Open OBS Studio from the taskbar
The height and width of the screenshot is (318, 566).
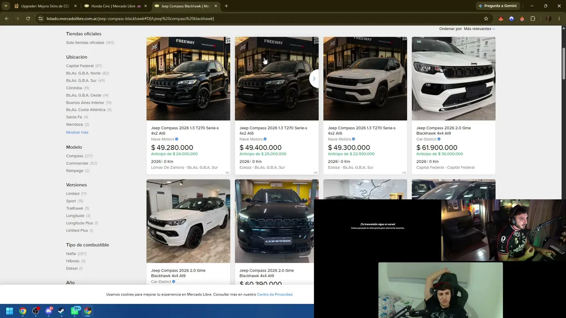click(36, 311)
